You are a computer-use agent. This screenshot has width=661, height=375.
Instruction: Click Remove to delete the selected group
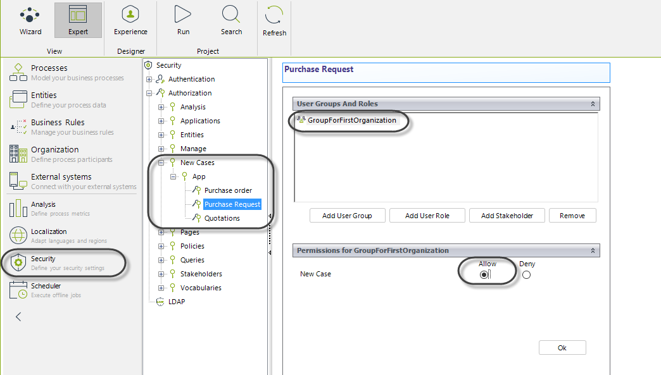click(x=572, y=216)
